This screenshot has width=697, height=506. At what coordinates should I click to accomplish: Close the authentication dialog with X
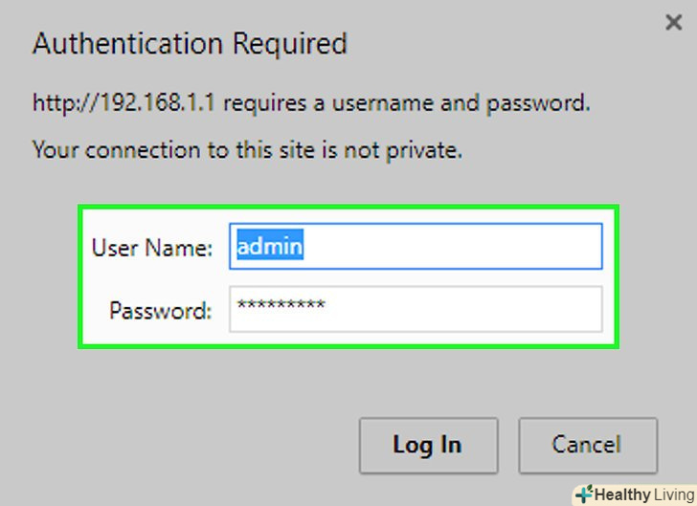tap(673, 22)
